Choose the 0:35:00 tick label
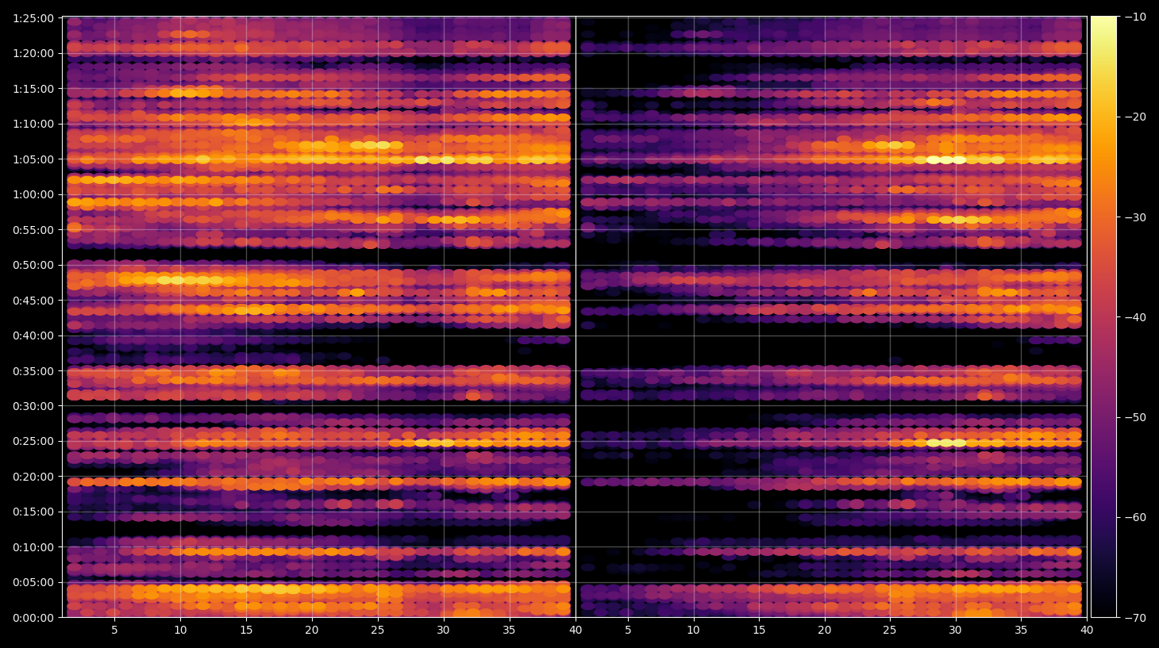 tap(33, 371)
